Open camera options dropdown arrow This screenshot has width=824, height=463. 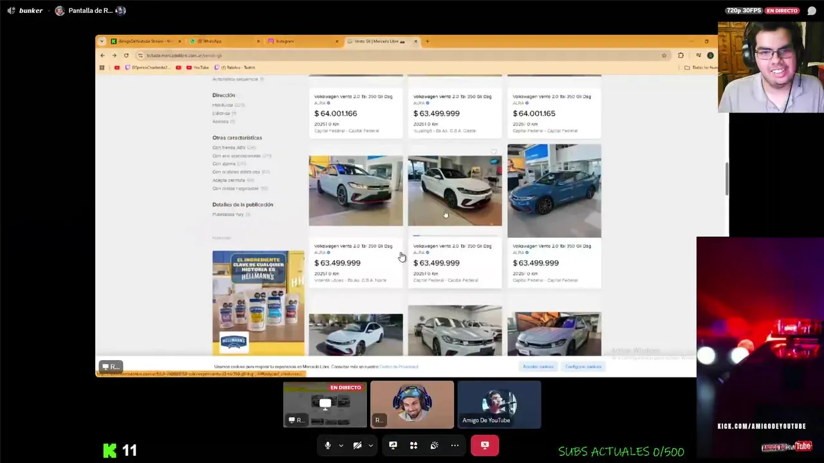pyautogui.click(x=370, y=446)
